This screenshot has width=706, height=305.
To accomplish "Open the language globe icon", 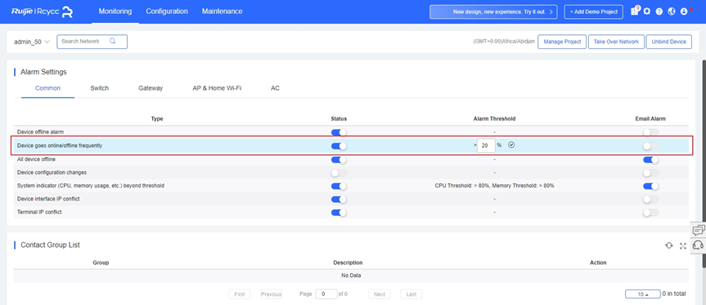I will pyautogui.click(x=672, y=11).
